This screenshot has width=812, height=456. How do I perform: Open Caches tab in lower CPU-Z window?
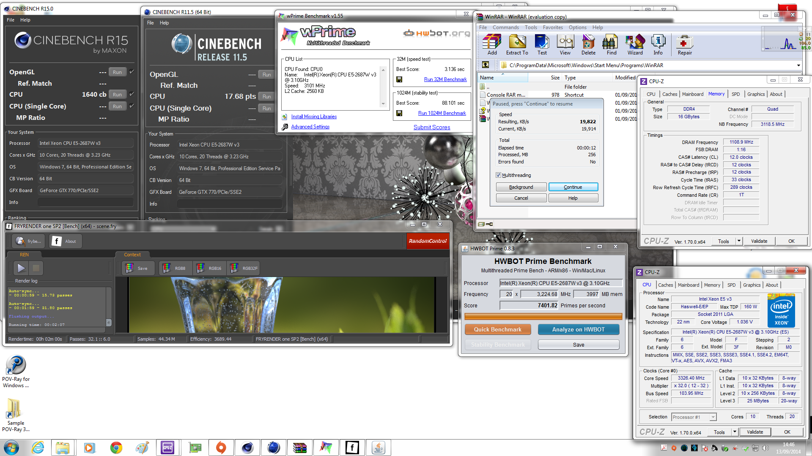coord(665,285)
